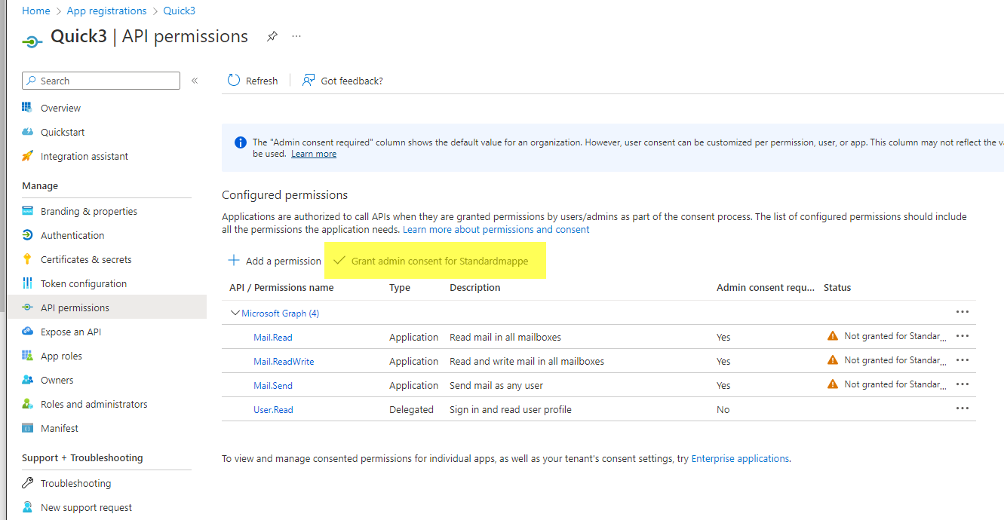The image size is (1004, 520).
Task: Open the User.Read permission link
Action: coord(273,409)
